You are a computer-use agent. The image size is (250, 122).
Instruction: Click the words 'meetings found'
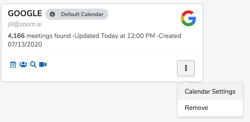point(48,36)
